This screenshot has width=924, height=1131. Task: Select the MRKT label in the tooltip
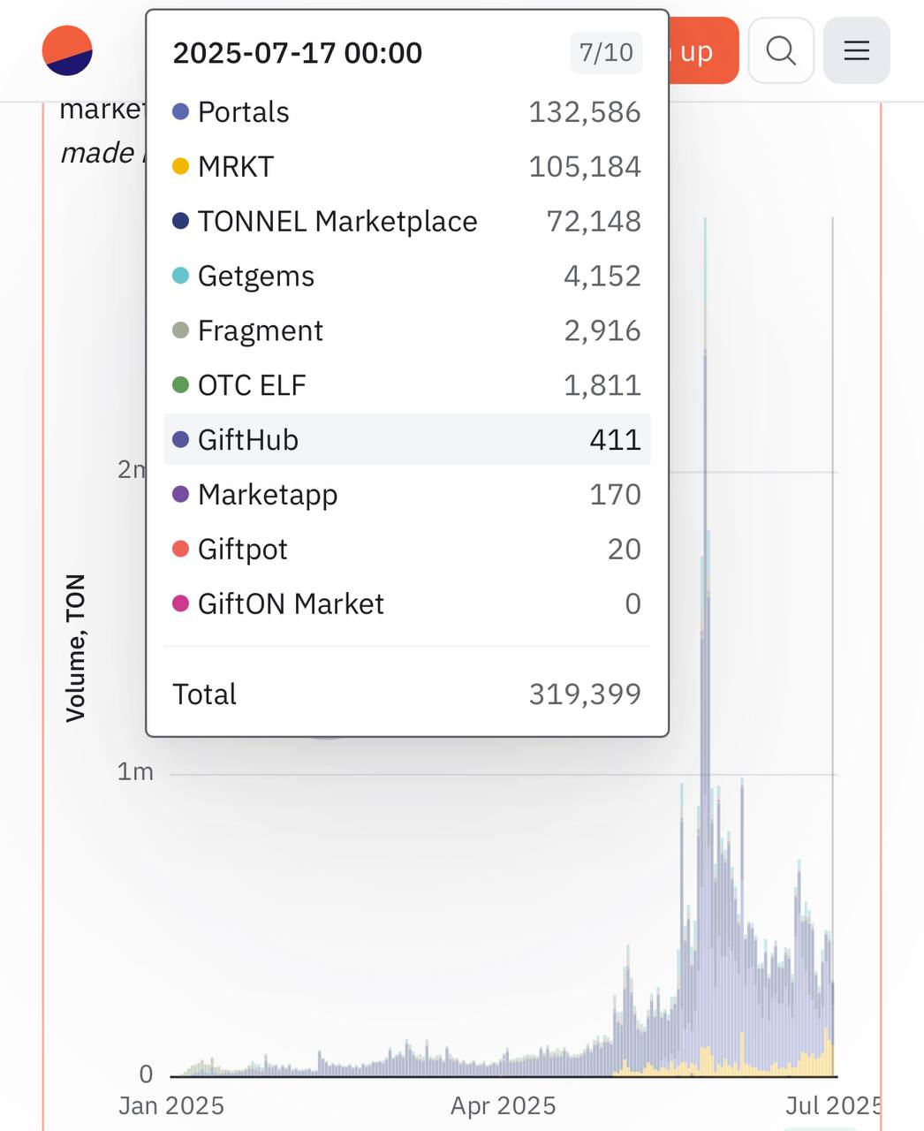236,167
